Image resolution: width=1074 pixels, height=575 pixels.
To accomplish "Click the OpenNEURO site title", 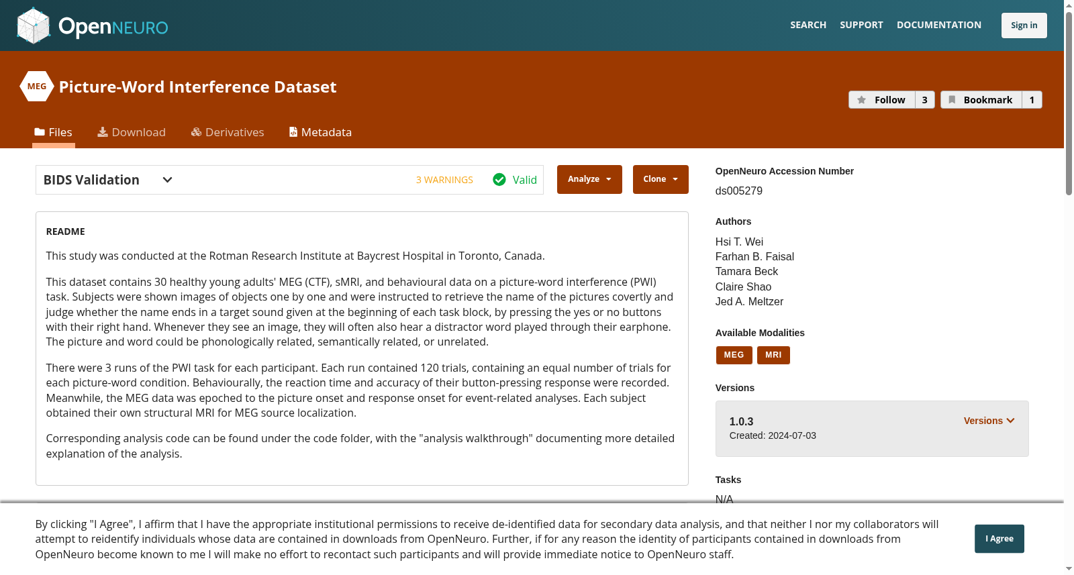I will pyautogui.click(x=113, y=26).
